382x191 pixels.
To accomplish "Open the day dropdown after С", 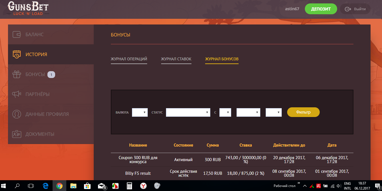I will click(225, 112).
